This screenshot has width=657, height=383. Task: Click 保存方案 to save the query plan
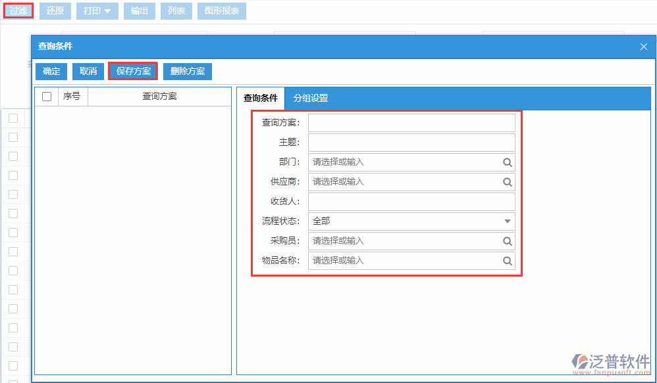point(132,71)
